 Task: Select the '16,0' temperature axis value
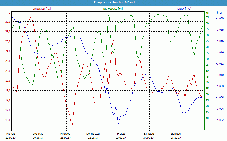point(8,90)
